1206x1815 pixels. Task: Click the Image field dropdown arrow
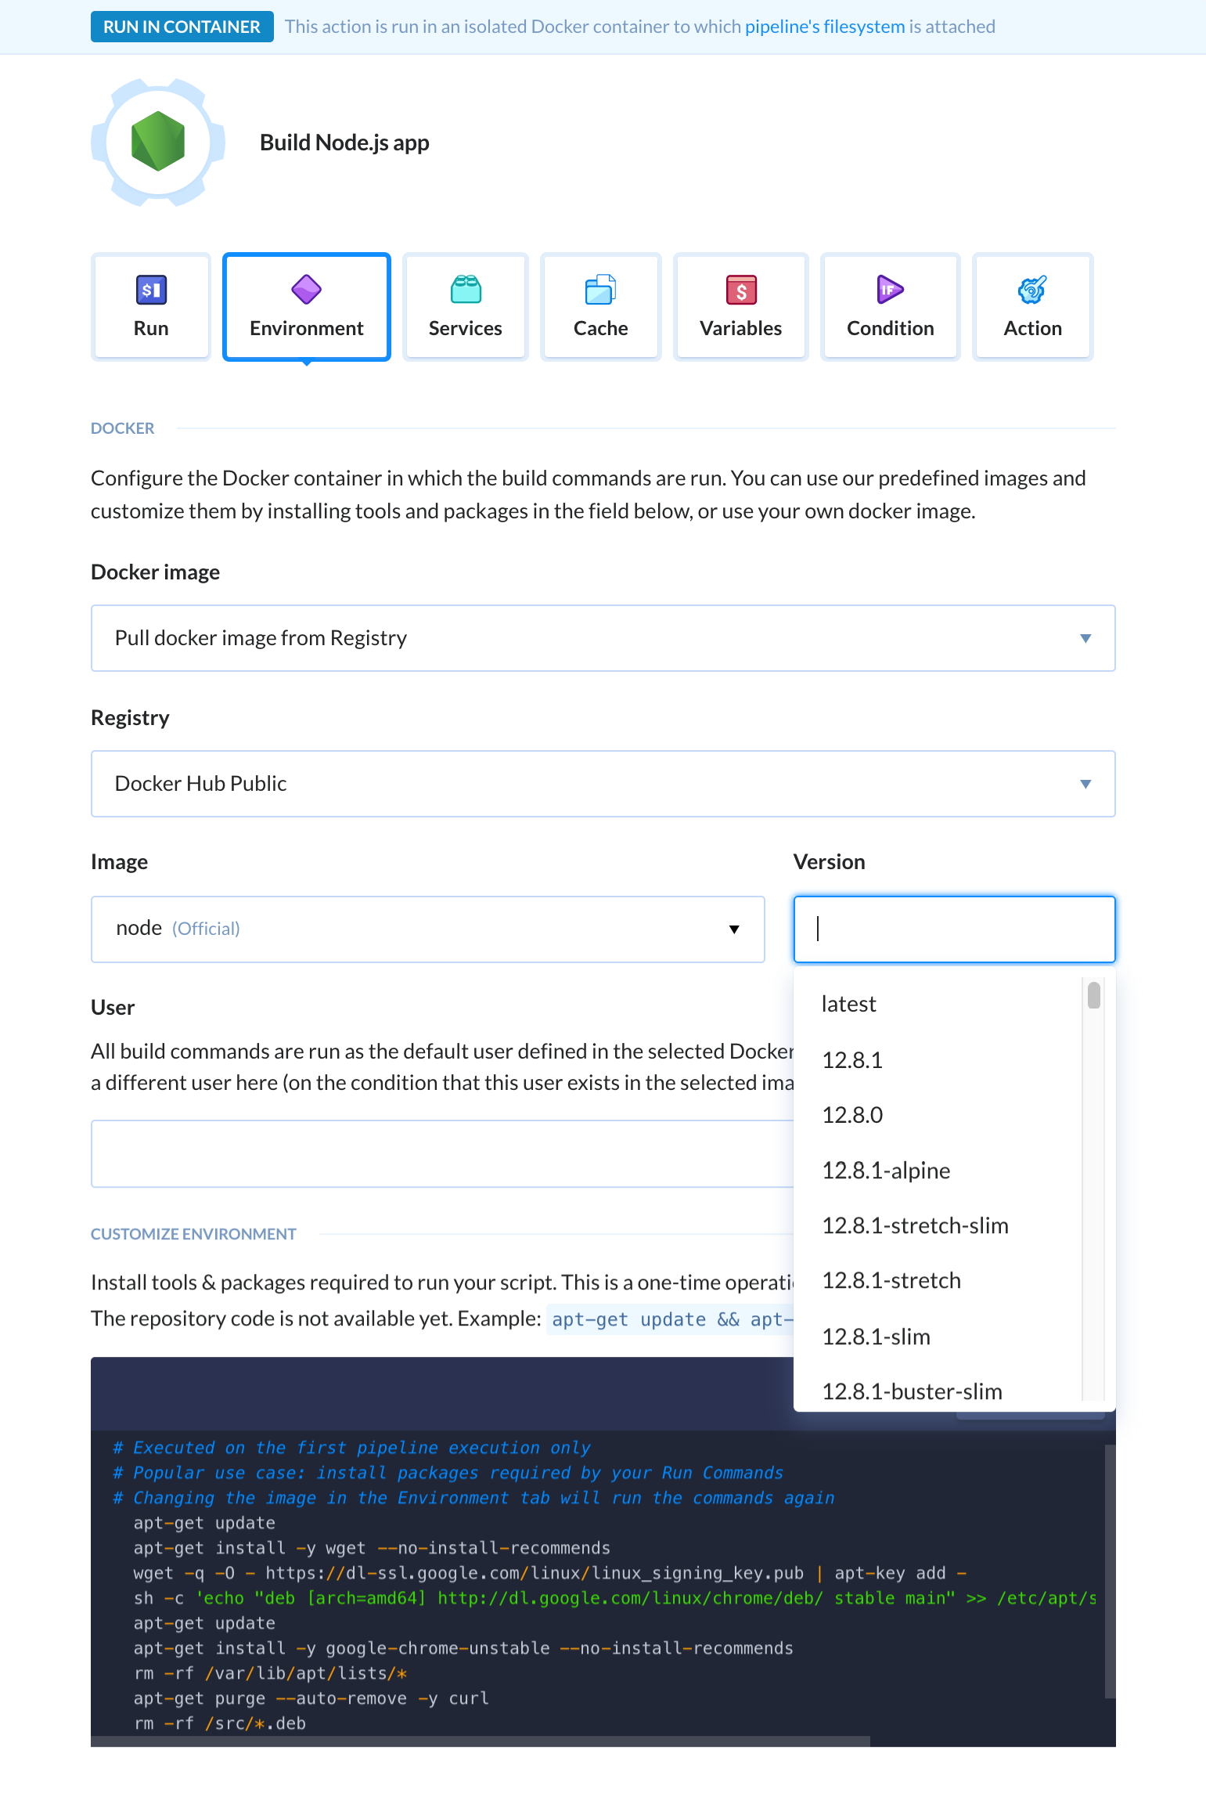(734, 929)
